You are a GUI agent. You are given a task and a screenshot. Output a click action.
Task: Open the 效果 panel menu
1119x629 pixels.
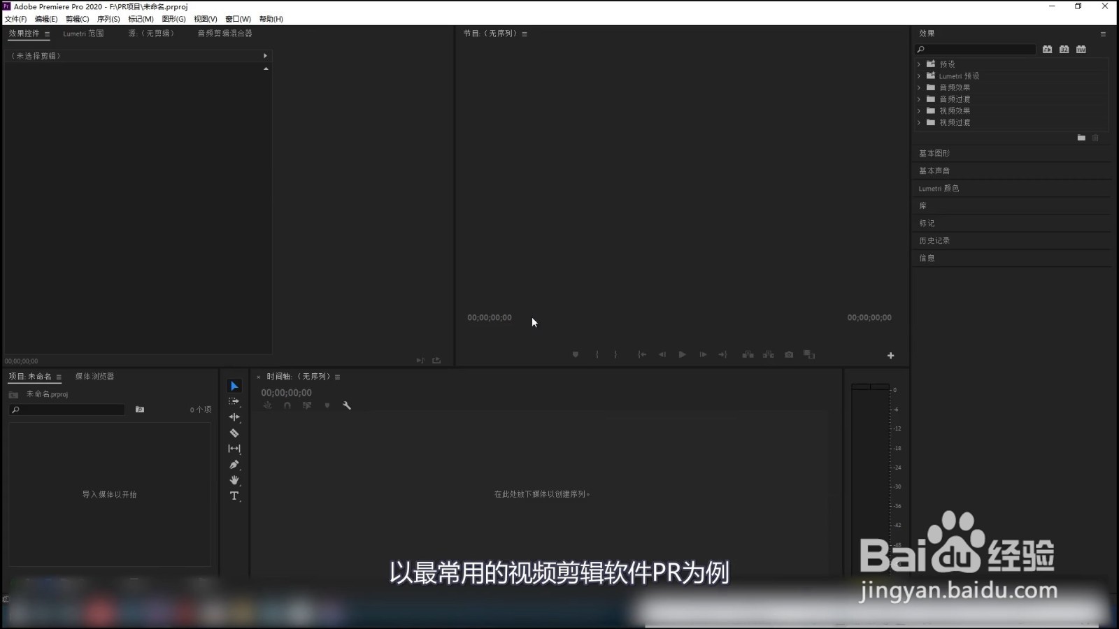click(x=1103, y=33)
